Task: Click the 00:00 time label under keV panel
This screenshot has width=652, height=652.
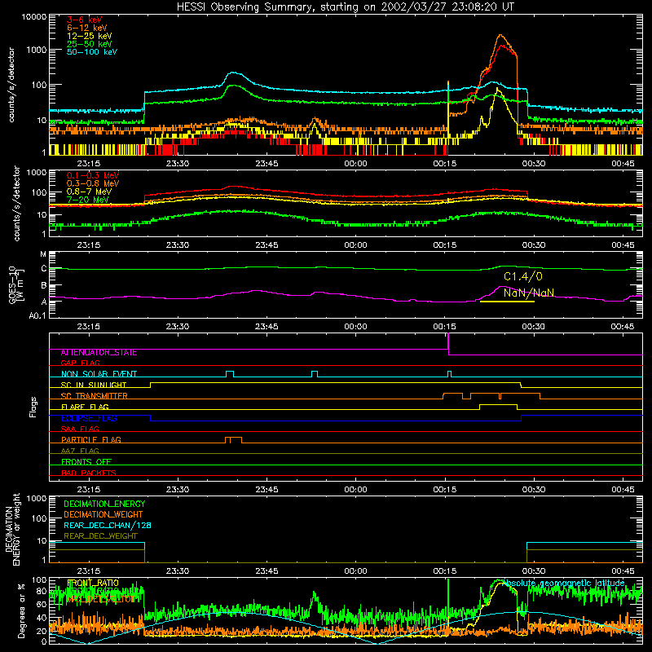Action: [355, 164]
